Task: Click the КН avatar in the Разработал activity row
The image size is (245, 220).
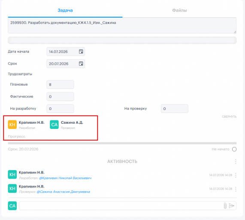Action: point(12,174)
